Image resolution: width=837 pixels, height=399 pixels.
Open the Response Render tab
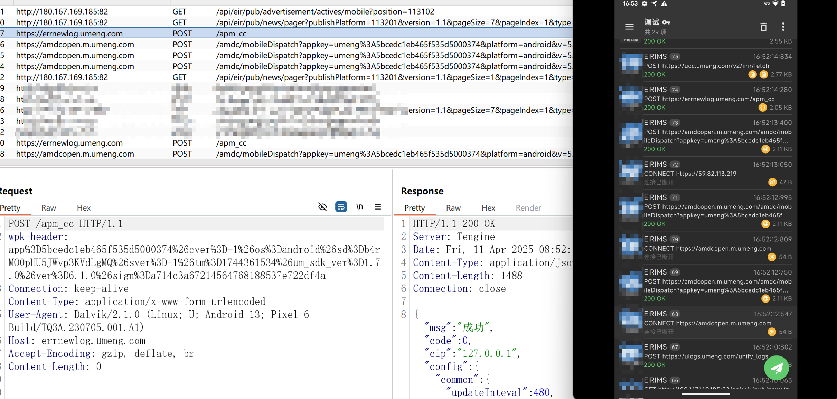click(528, 208)
